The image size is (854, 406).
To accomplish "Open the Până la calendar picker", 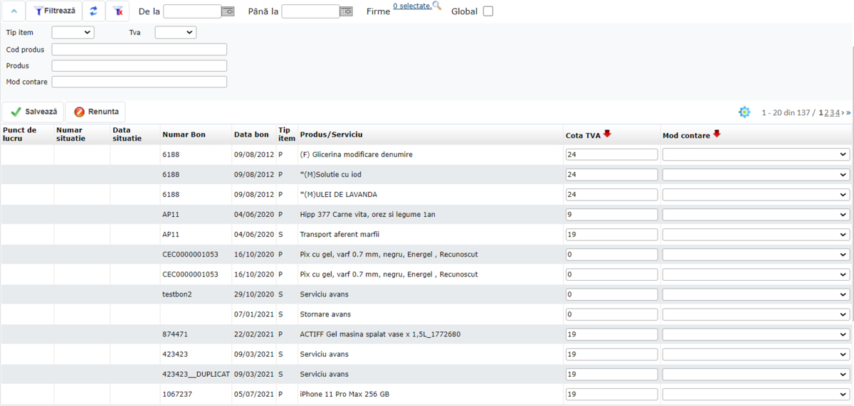I will [x=346, y=11].
